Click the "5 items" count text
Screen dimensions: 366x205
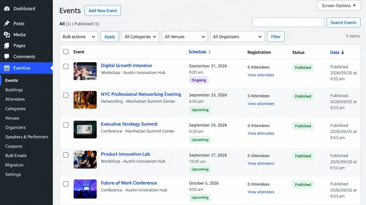point(353,36)
